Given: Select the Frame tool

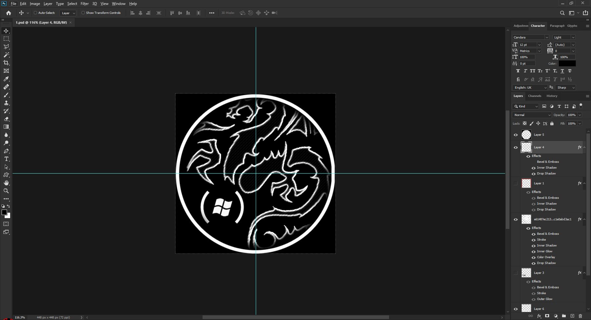Looking at the screenshot, I should 6,71.
